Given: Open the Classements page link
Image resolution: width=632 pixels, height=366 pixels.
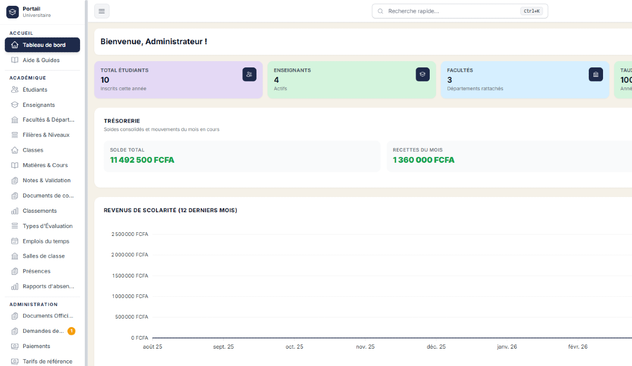Looking at the screenshot, I should point(42,211).
